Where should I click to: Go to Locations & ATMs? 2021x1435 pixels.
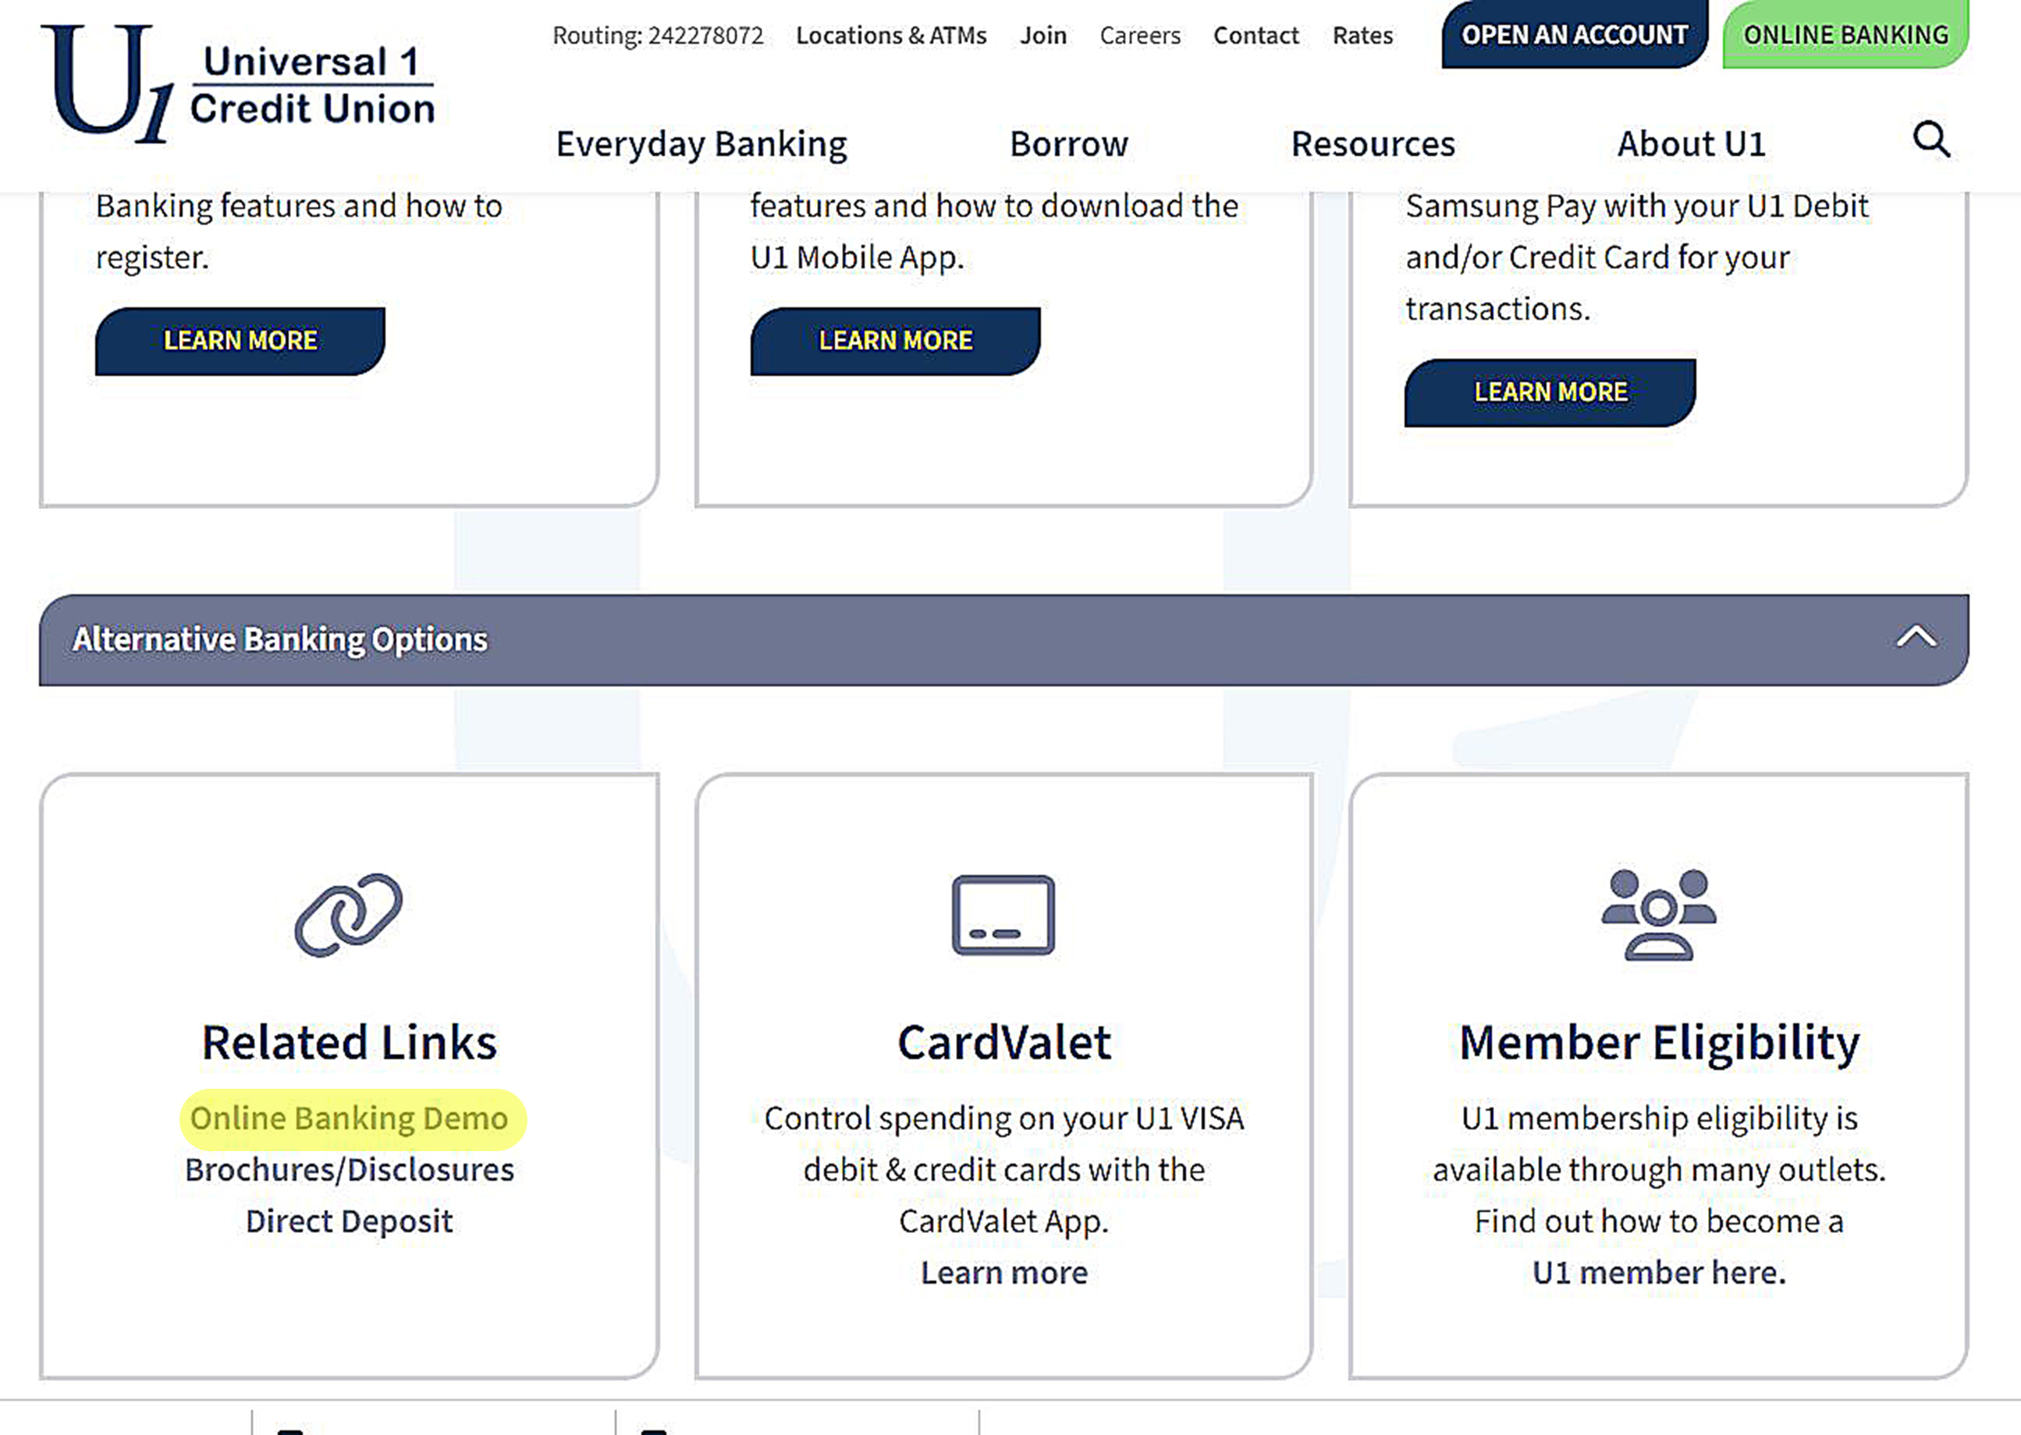pyautogui.click(x=891, y=35)
